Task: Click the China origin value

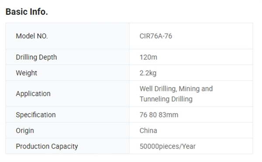Action: 148,131
